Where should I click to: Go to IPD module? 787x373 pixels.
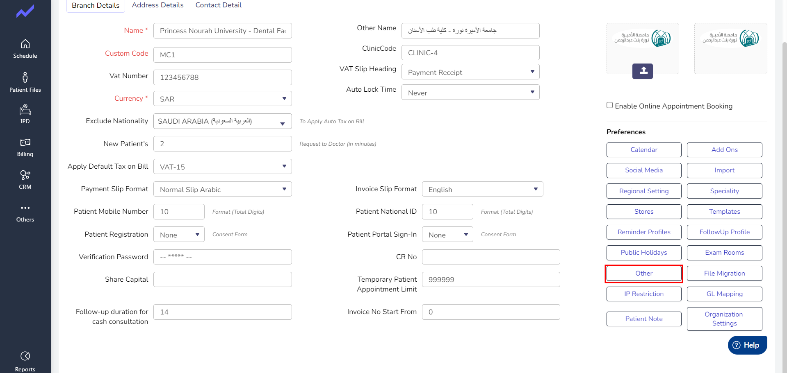tap(25, 114)
